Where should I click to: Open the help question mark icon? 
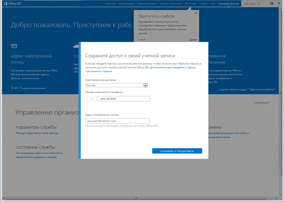[x=279, y=3]
